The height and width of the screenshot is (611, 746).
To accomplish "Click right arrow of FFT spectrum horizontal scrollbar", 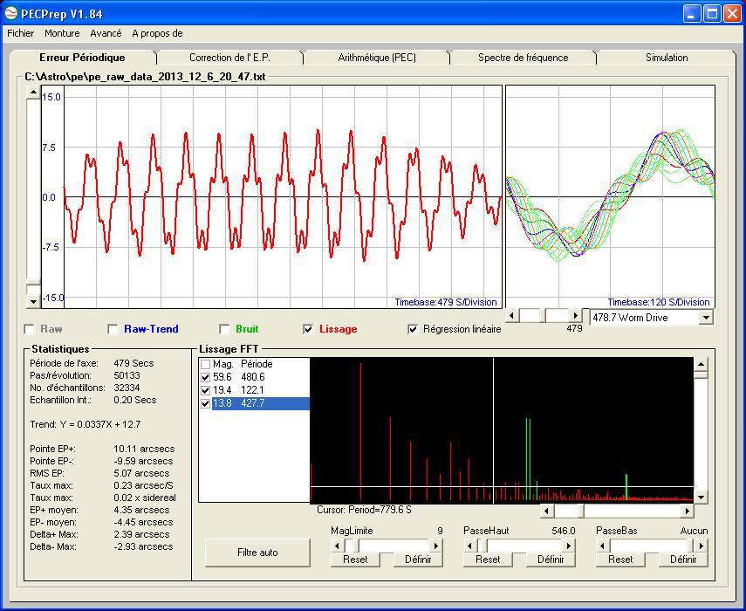I will [x=687, y=511].
